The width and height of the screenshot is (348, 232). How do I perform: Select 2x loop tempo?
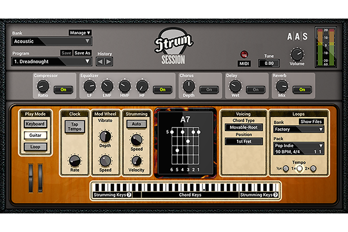(x=313, y=169)
